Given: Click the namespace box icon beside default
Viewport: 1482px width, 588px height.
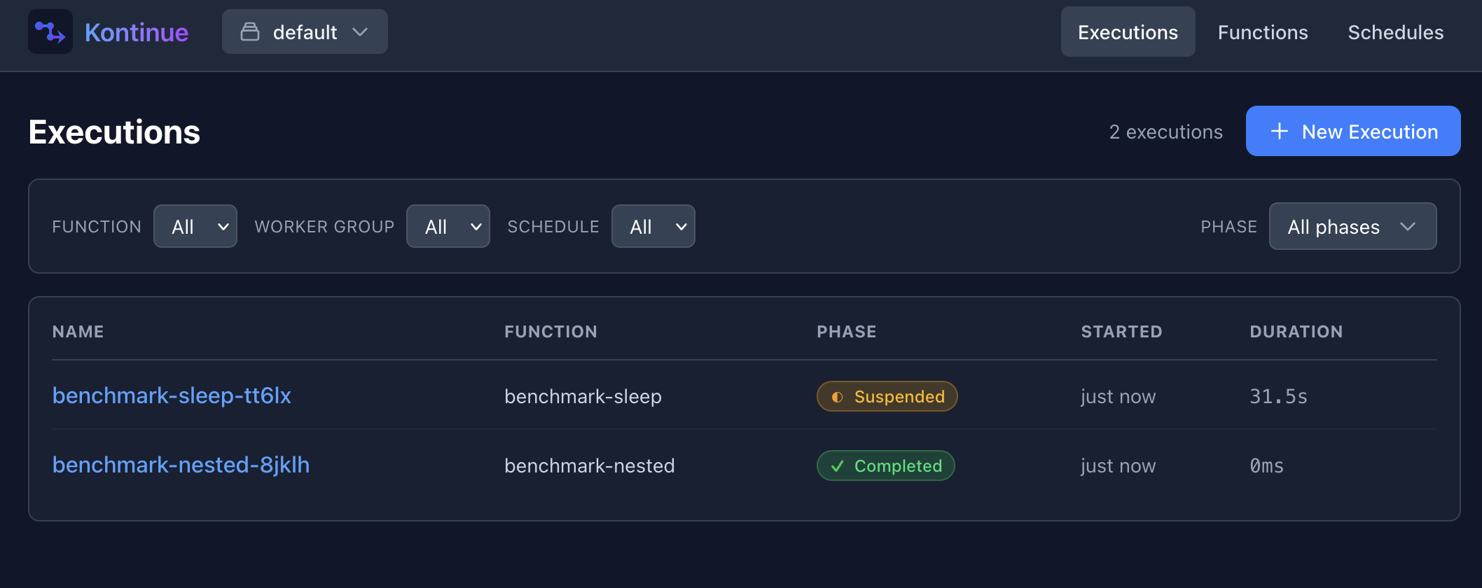Looking at the screenshot, I should (250, 32).
